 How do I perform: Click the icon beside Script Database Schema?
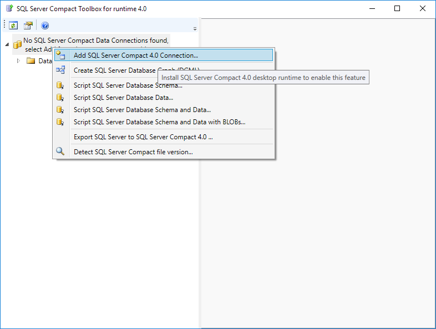click(60, 85)
